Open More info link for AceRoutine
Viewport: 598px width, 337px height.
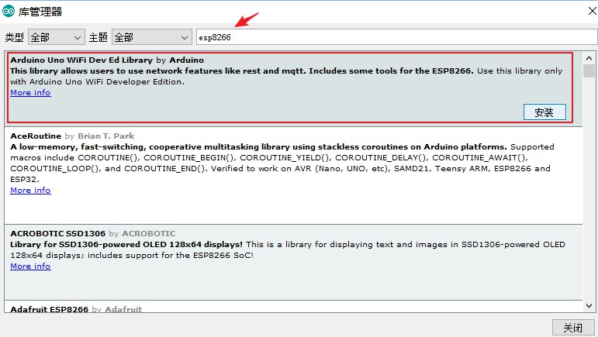30,190
